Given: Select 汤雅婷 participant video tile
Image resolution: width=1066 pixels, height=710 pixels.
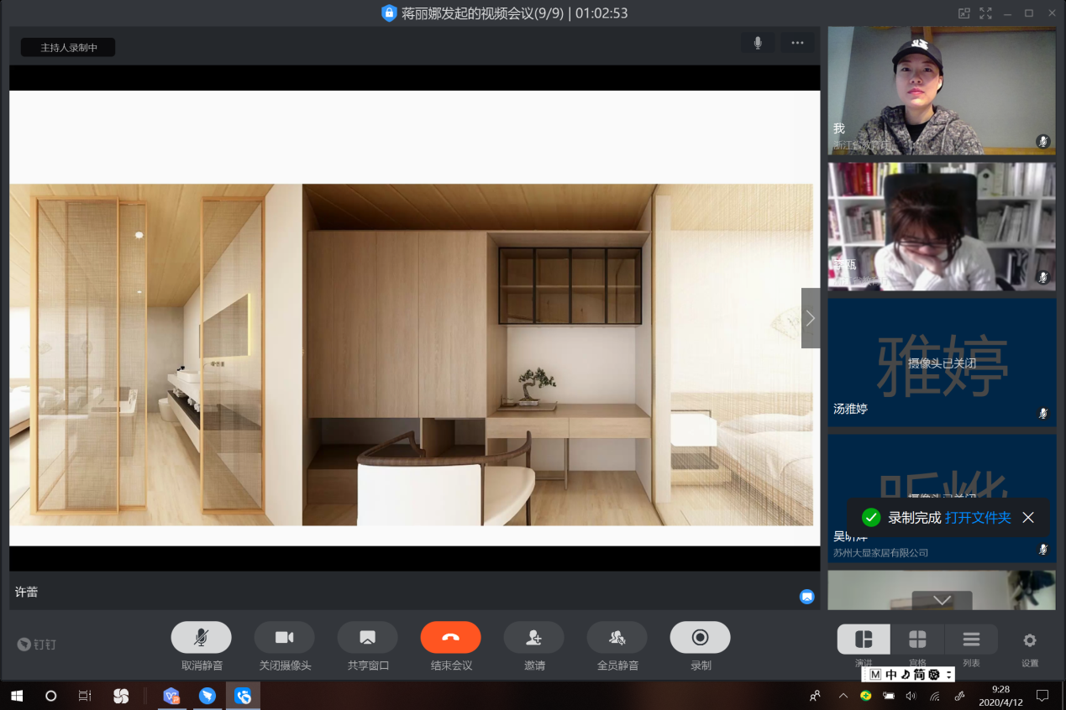Looking at the screenshot, I should [941, 363].
